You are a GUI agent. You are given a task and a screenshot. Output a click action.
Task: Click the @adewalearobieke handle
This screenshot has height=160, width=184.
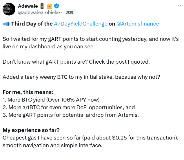point(39,12)
